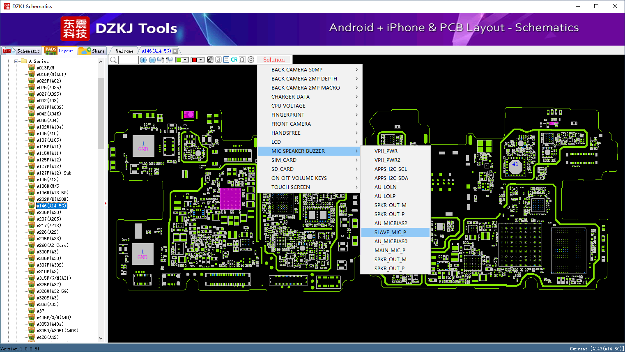625x352 pixels.
Task: Click the toolbar search input box
Action: pos(129,60)
